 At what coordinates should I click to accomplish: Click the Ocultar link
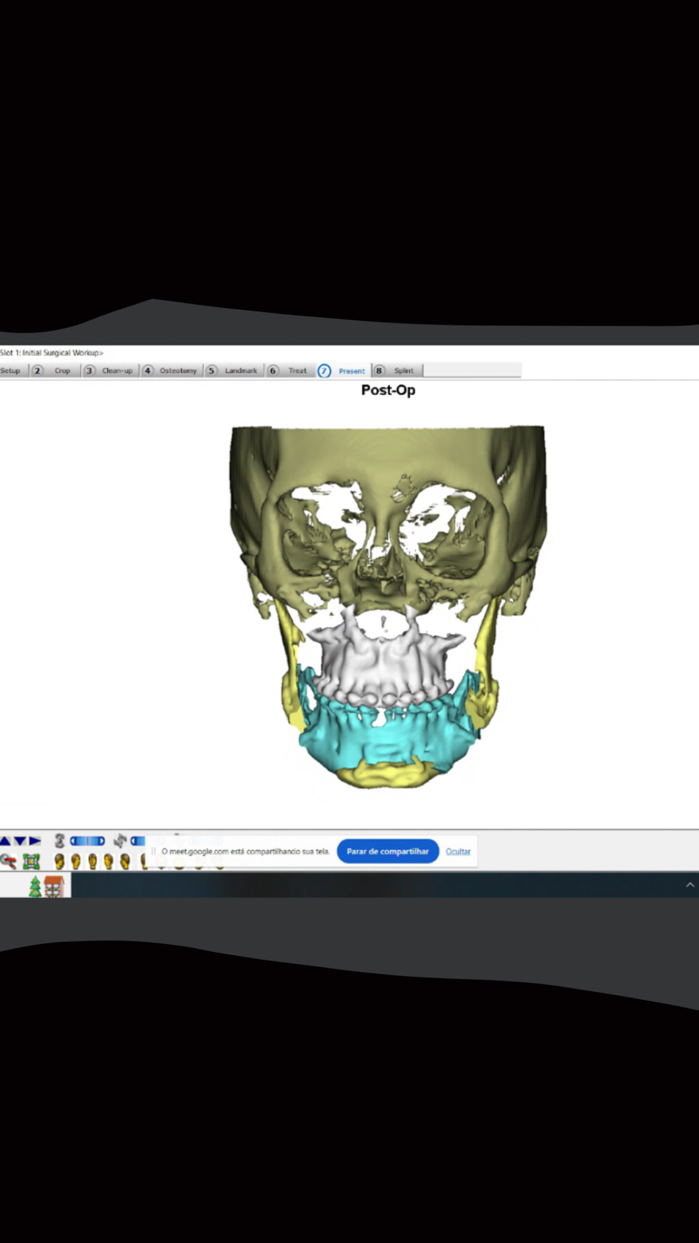pos(458,851)
